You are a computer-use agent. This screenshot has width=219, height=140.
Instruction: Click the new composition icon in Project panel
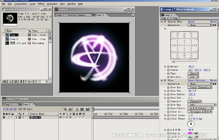[x=15, y=81]
